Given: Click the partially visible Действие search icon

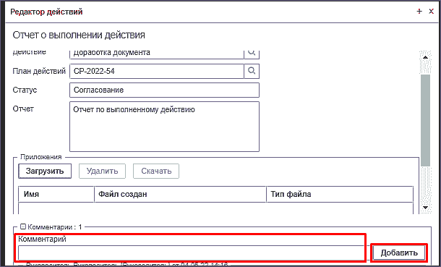Looking at the screenshot, I should (252, 54).
